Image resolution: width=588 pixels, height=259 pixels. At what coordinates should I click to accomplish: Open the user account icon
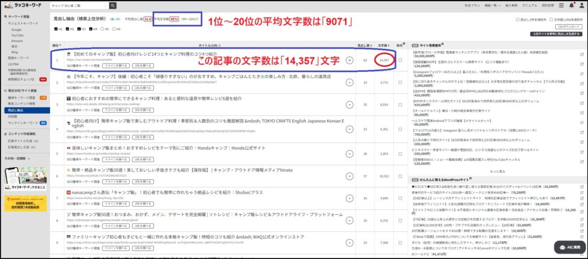coord(581,5)
